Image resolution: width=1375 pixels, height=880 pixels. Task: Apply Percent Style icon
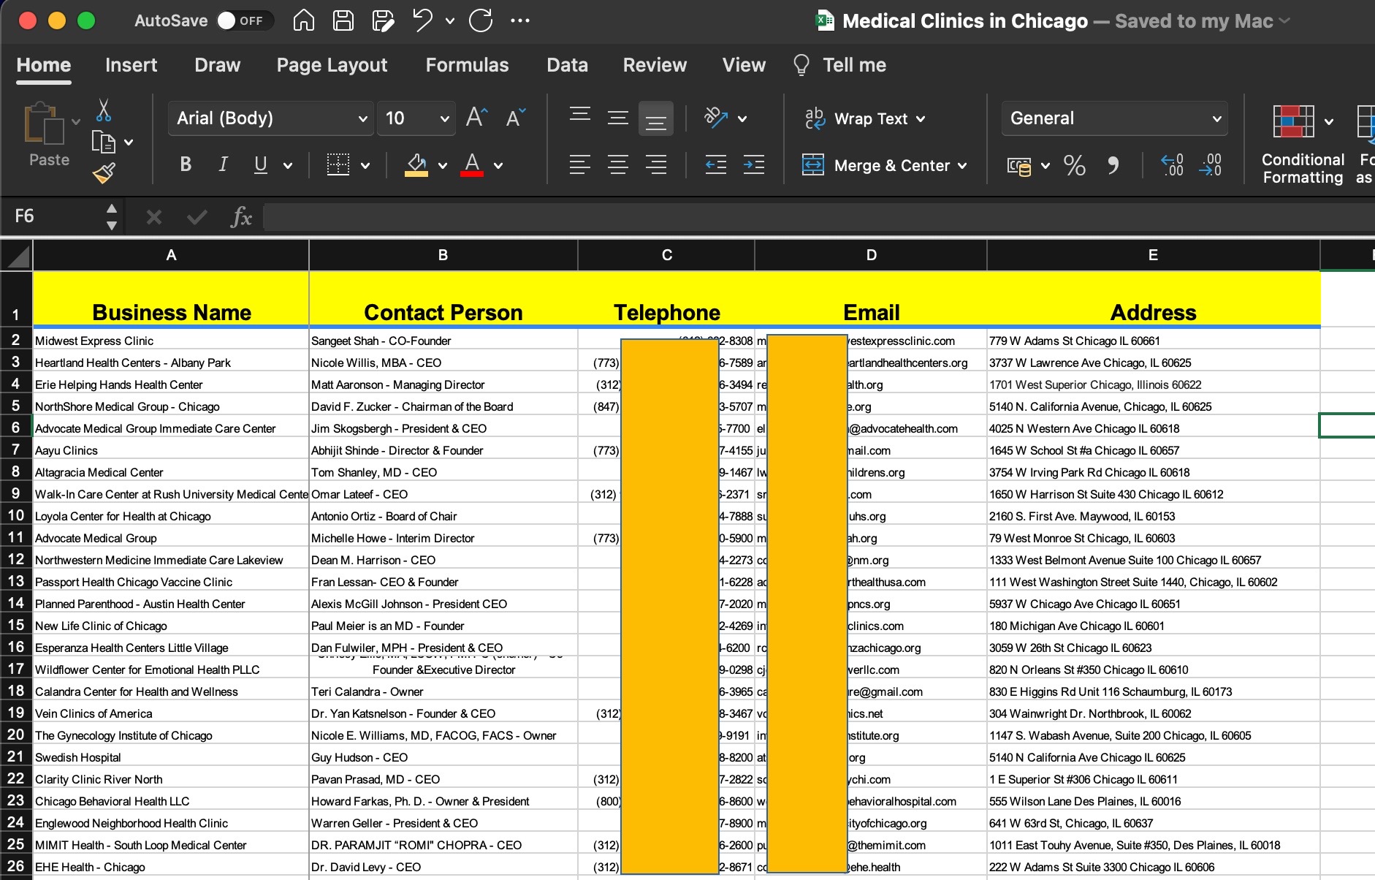pos(1074,165)
